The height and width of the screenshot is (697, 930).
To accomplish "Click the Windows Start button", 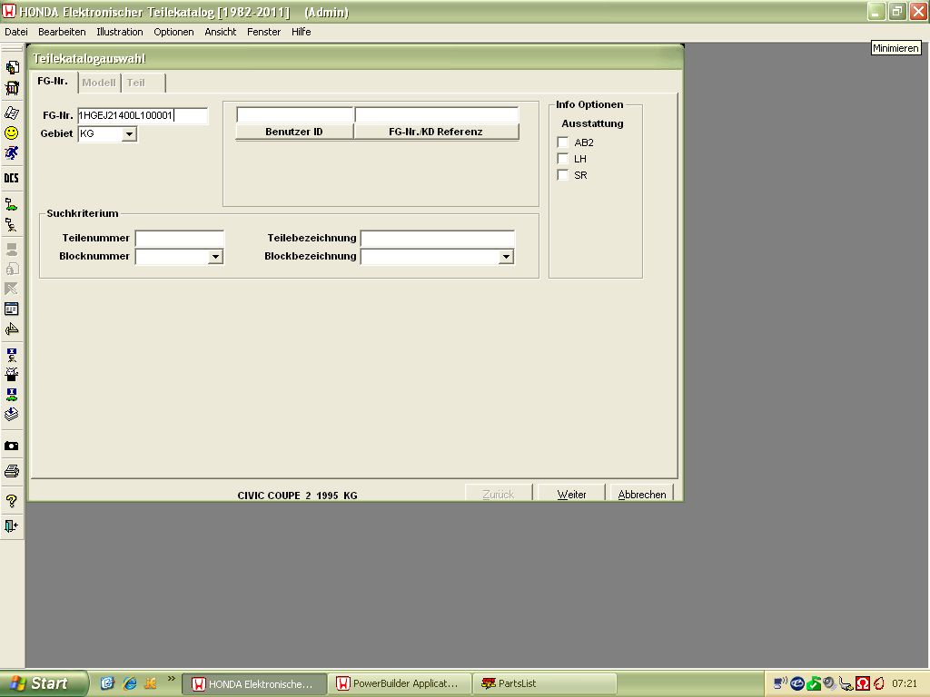I will [43, 683].
